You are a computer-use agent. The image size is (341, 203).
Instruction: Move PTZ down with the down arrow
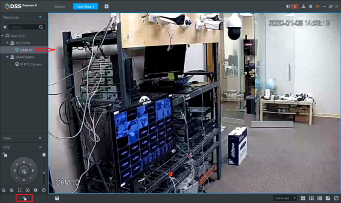click(x=24, y=180)
